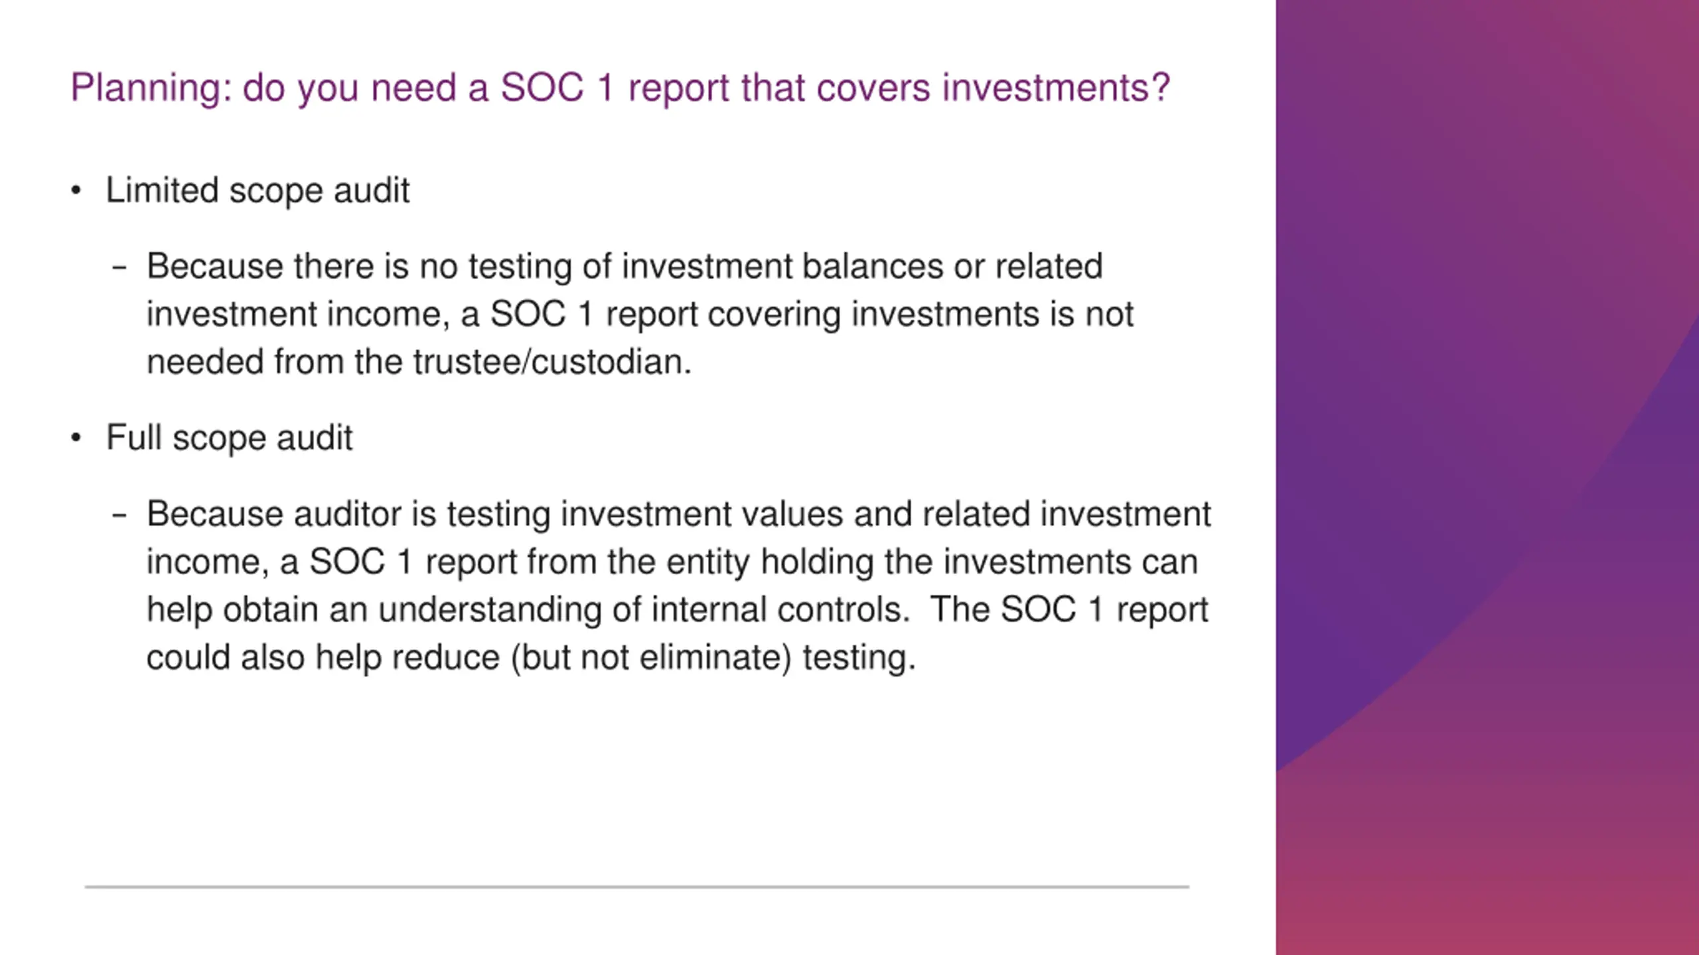Click the dash before 'Because there is no testing'
Image resolution: width=1699 pixels, height=955 pixels.
click(119, 268)
